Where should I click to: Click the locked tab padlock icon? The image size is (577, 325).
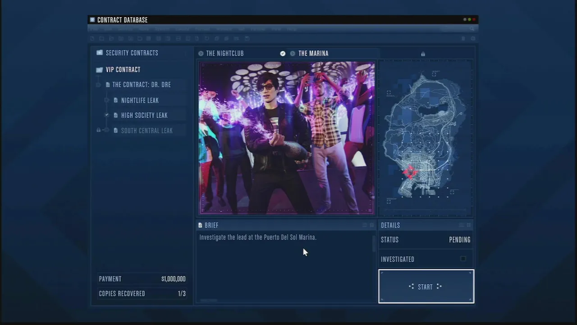[x=423, y=54]
